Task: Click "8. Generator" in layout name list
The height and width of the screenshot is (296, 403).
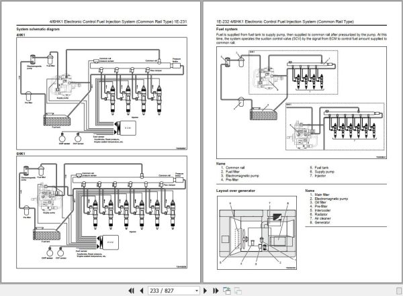Action: click(x=320, y=222)
